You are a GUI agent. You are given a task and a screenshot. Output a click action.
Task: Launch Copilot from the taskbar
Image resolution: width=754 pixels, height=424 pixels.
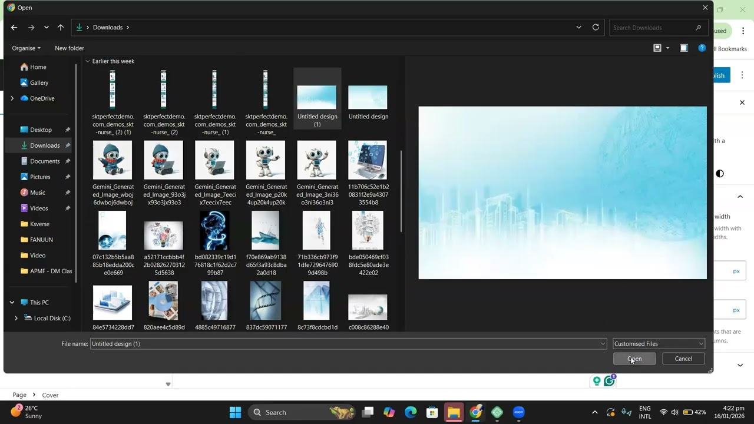coord(389,412)
